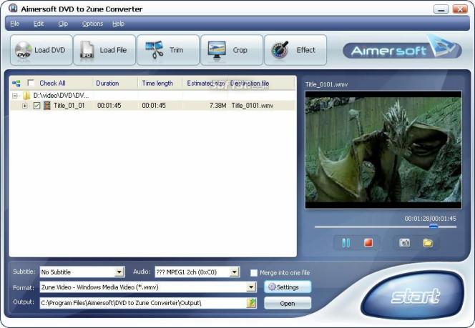The image size is (475, 328).
Task: Click the app icon in the title bar
Action: (x=13, y=8)
